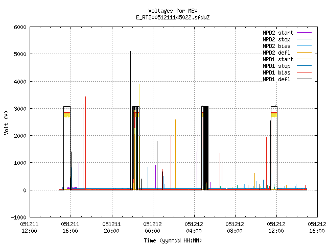Click the 6000 y-axis tick label
Viewport: 327px width, 245px height.
coord(20,27)
